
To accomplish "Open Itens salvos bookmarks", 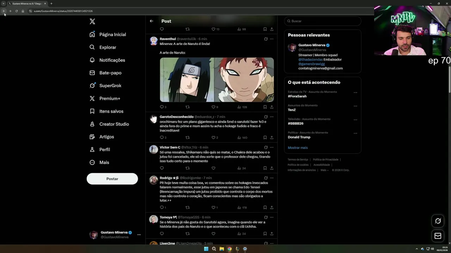I will click(x=106, y=111).
